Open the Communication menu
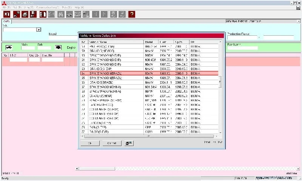The width and height of the screenshot is (302, 181). 48,8
